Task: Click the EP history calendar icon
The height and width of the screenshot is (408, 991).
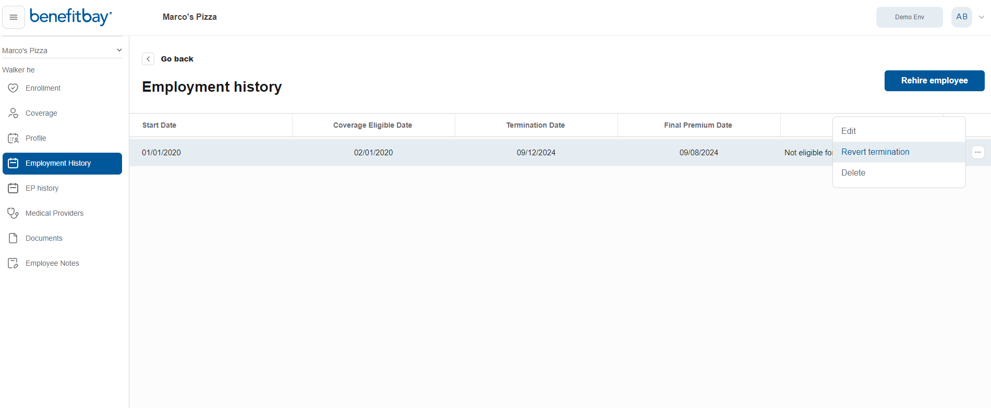Action: (x=13, y=188)
